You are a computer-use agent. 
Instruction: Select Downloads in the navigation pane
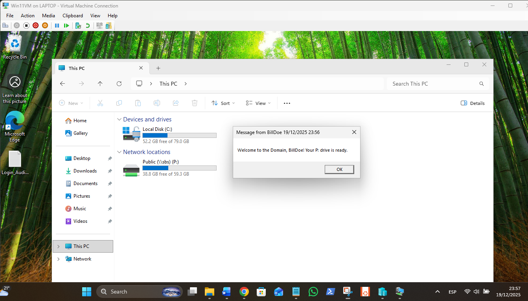pos(85,171)
